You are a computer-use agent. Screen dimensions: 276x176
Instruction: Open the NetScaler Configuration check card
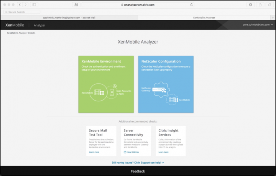point(166,84)
